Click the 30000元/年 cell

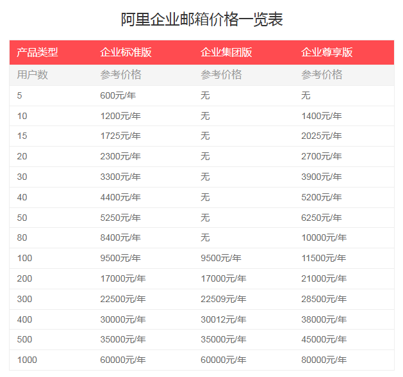click(123, 320)
